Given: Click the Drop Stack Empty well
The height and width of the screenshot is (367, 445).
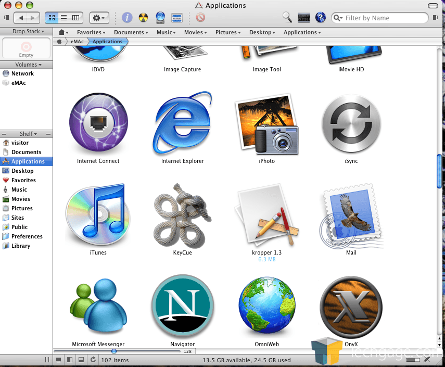Looking at the screenshot, I should pyautogui.click(x=26, y=48).
